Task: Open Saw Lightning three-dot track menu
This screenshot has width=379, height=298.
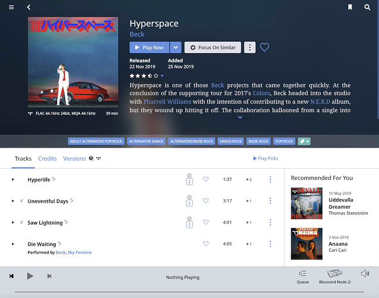Action: pos(270,222)
